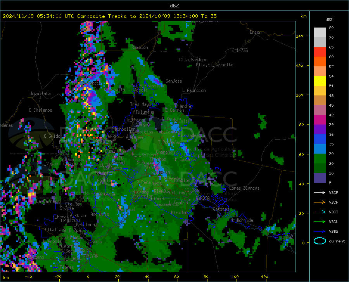
Task: Select the light blue 35-30 dBZ swatch
Action: pos(320,149)
